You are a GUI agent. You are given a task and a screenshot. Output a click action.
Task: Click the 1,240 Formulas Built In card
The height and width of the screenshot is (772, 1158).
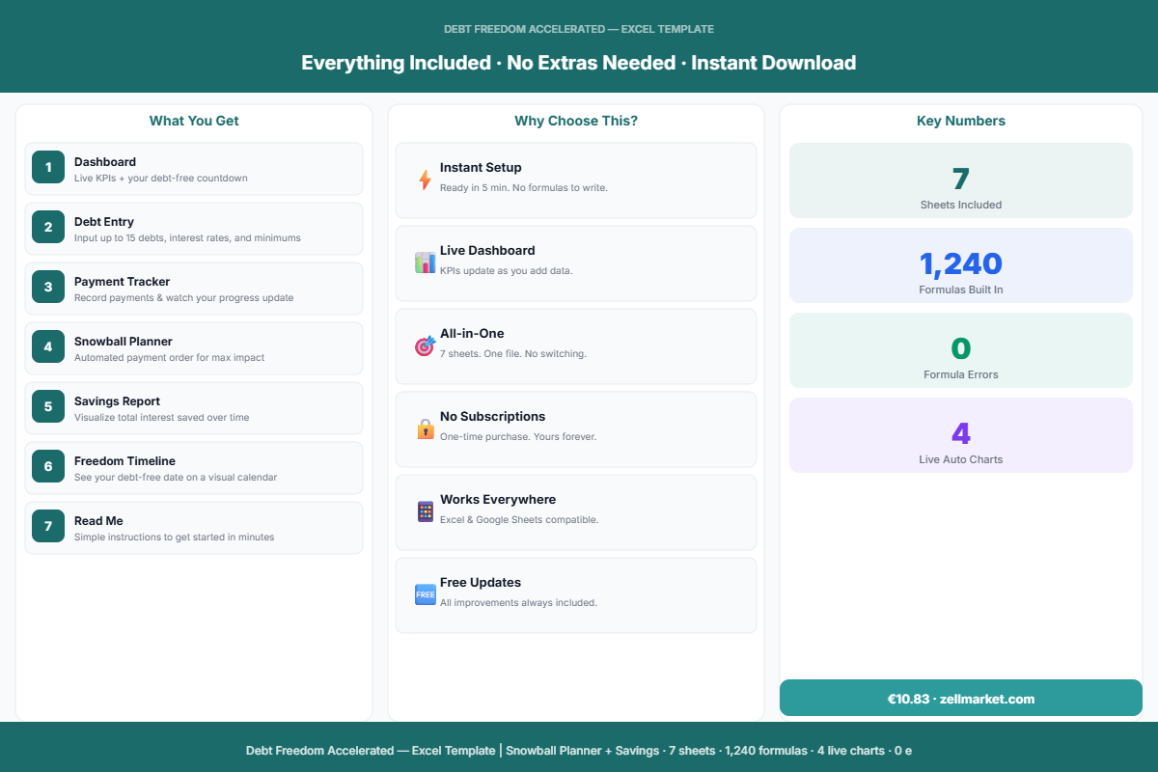pos(960,265)
